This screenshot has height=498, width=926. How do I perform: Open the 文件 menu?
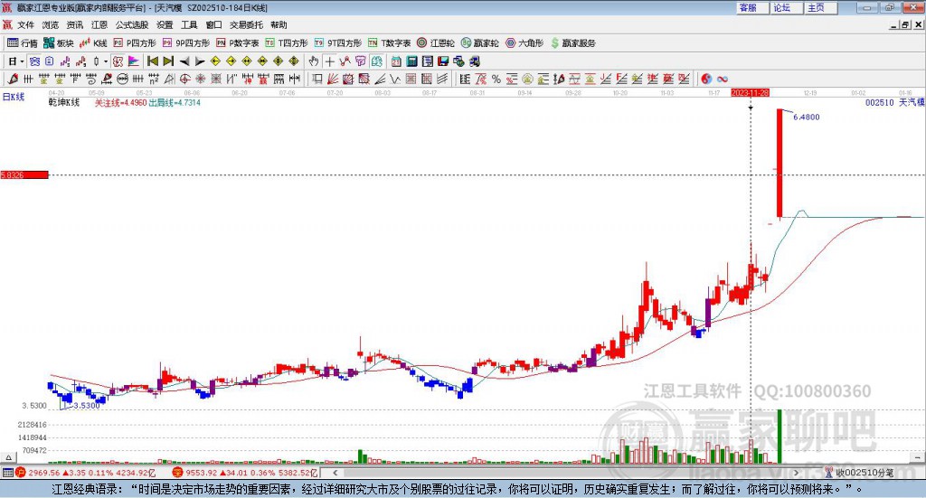25,24
